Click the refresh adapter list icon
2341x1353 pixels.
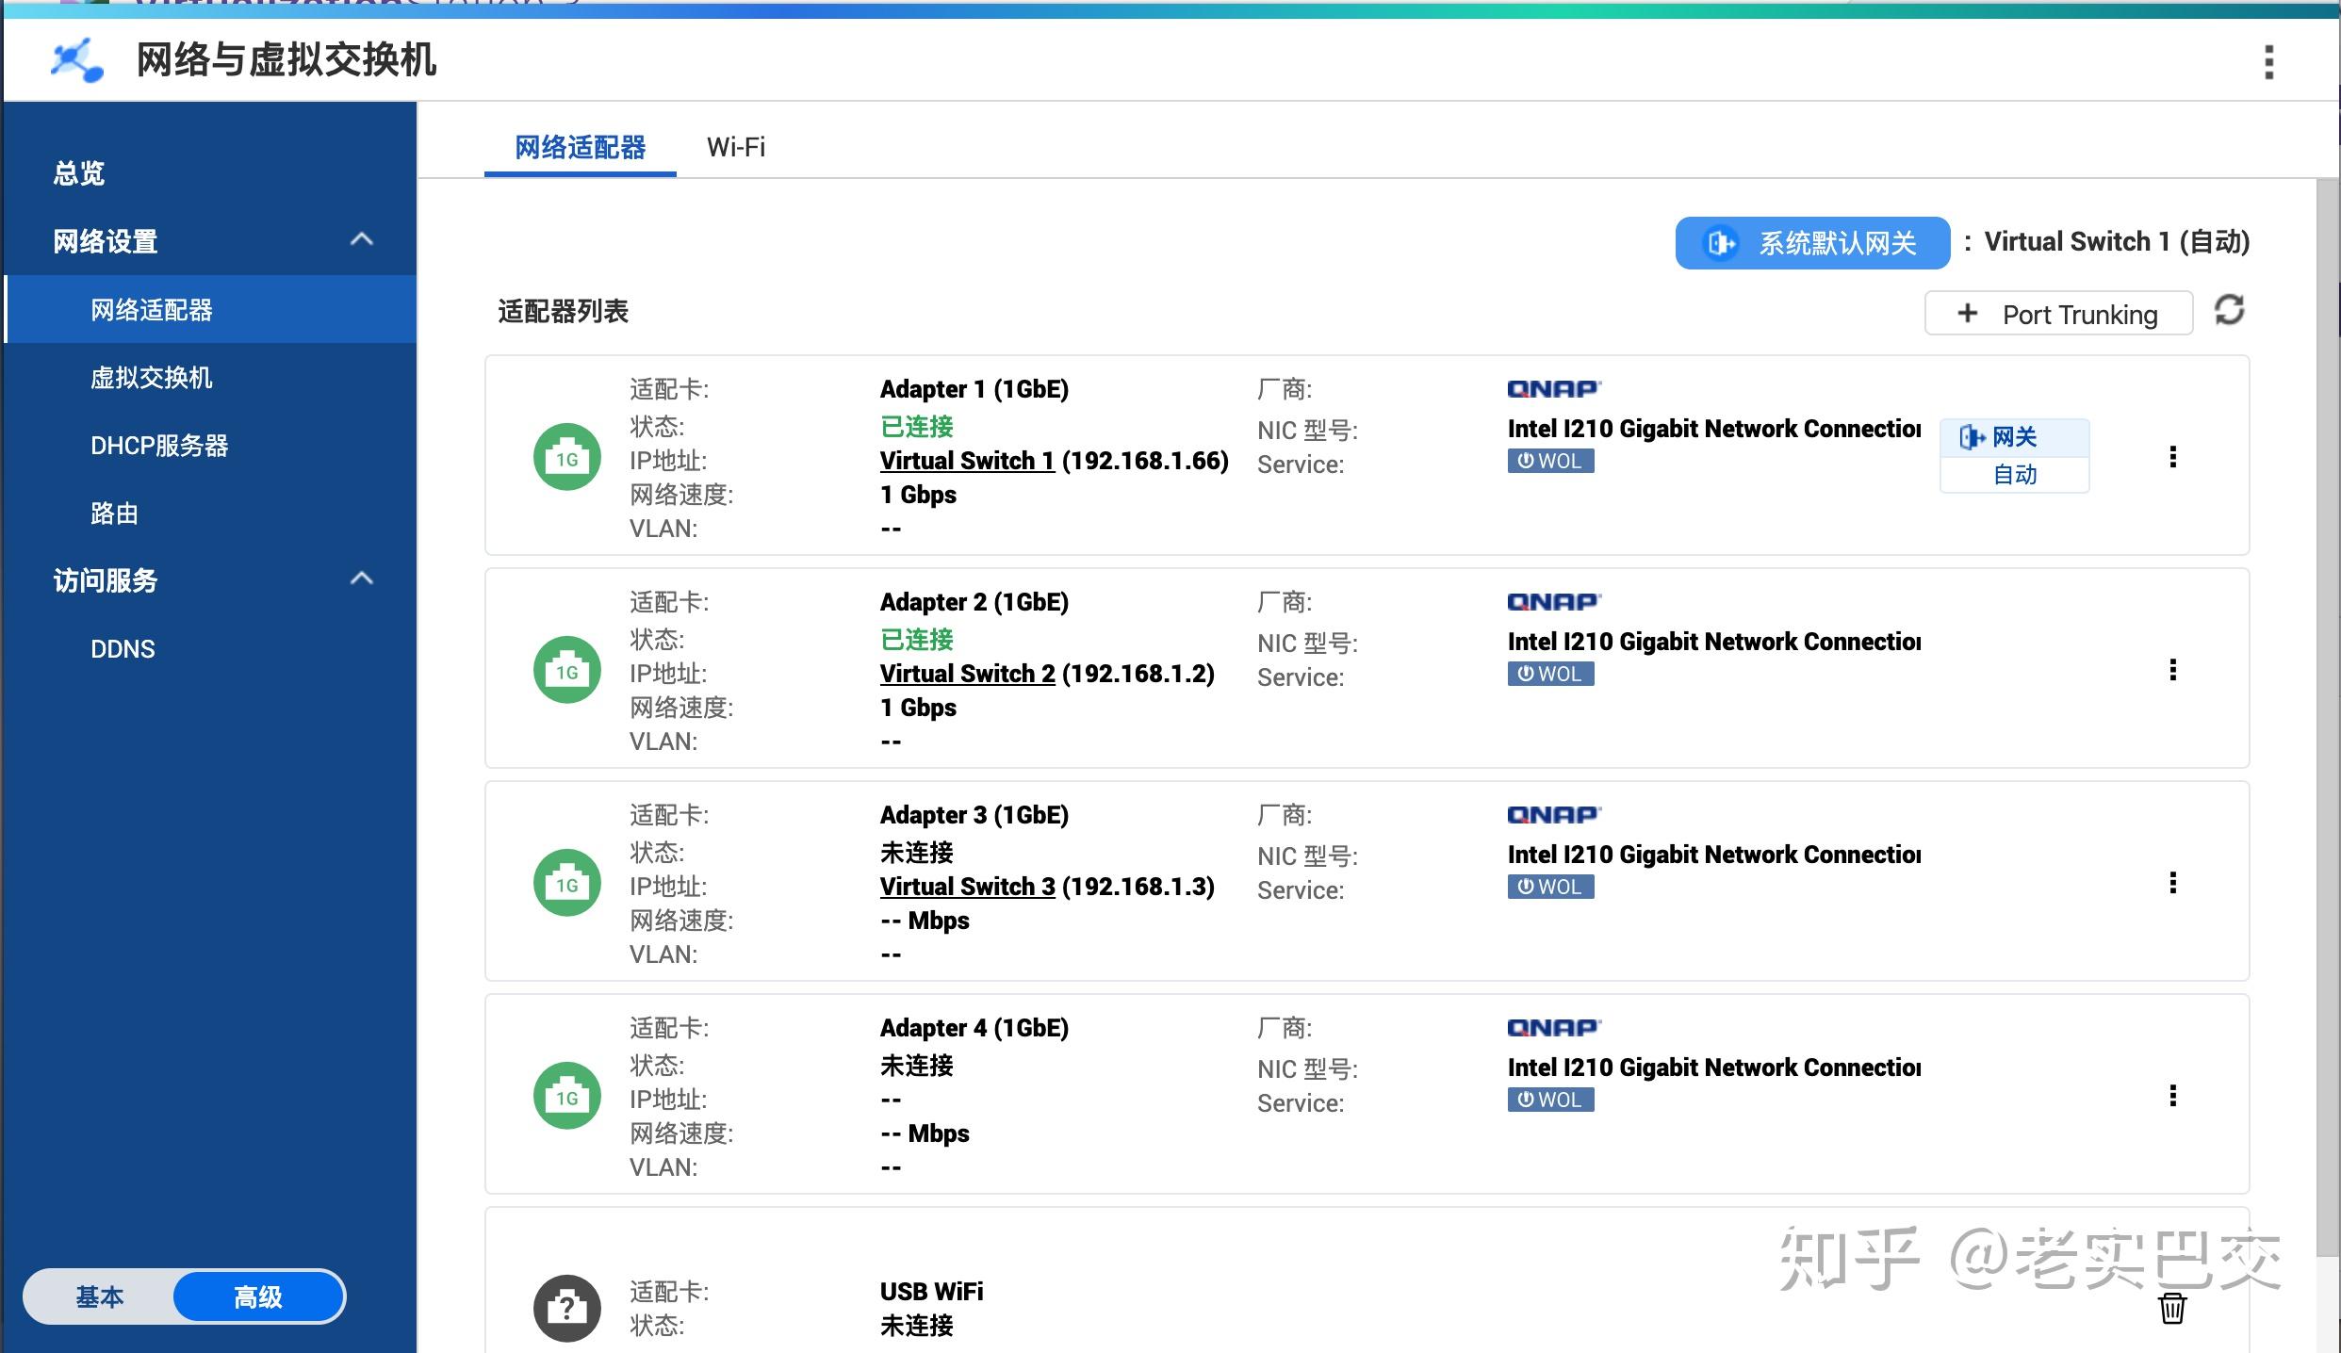coord(2229,310)
